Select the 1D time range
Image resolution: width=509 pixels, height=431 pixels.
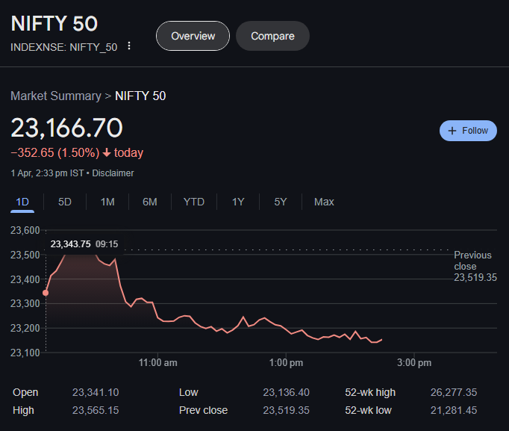22,202
